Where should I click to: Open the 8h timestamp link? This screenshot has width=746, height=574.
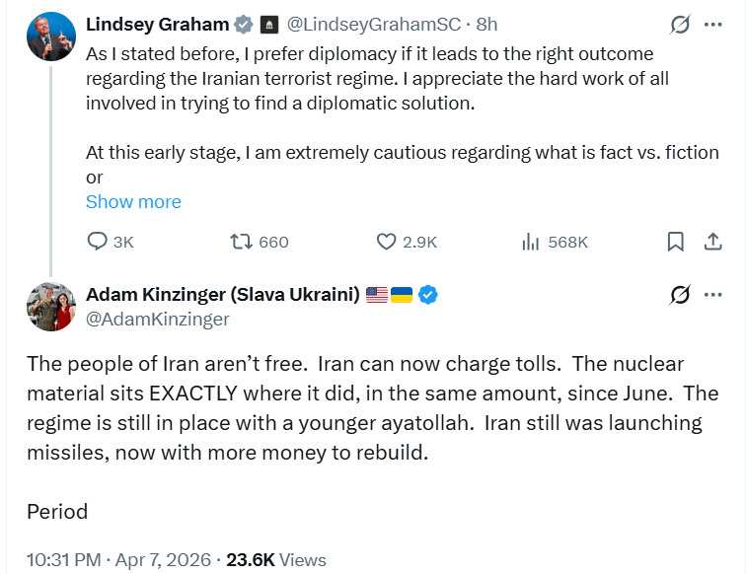click(x=486, y=24)
